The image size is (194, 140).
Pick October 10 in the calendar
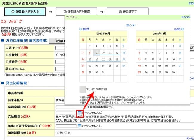point(103,53)
